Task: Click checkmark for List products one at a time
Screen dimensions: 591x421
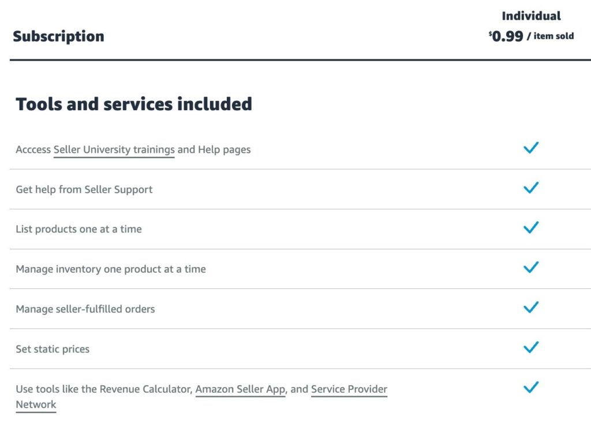Action: [x=530, y=228]
